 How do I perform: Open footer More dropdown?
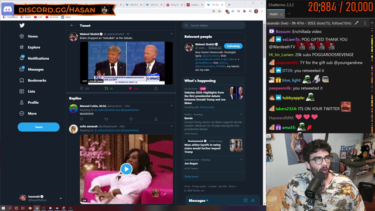(233, 186)
